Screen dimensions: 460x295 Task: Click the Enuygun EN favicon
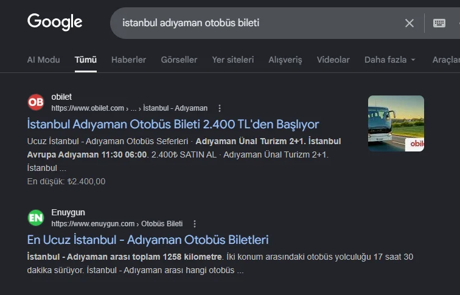click(x=36, y=218)
